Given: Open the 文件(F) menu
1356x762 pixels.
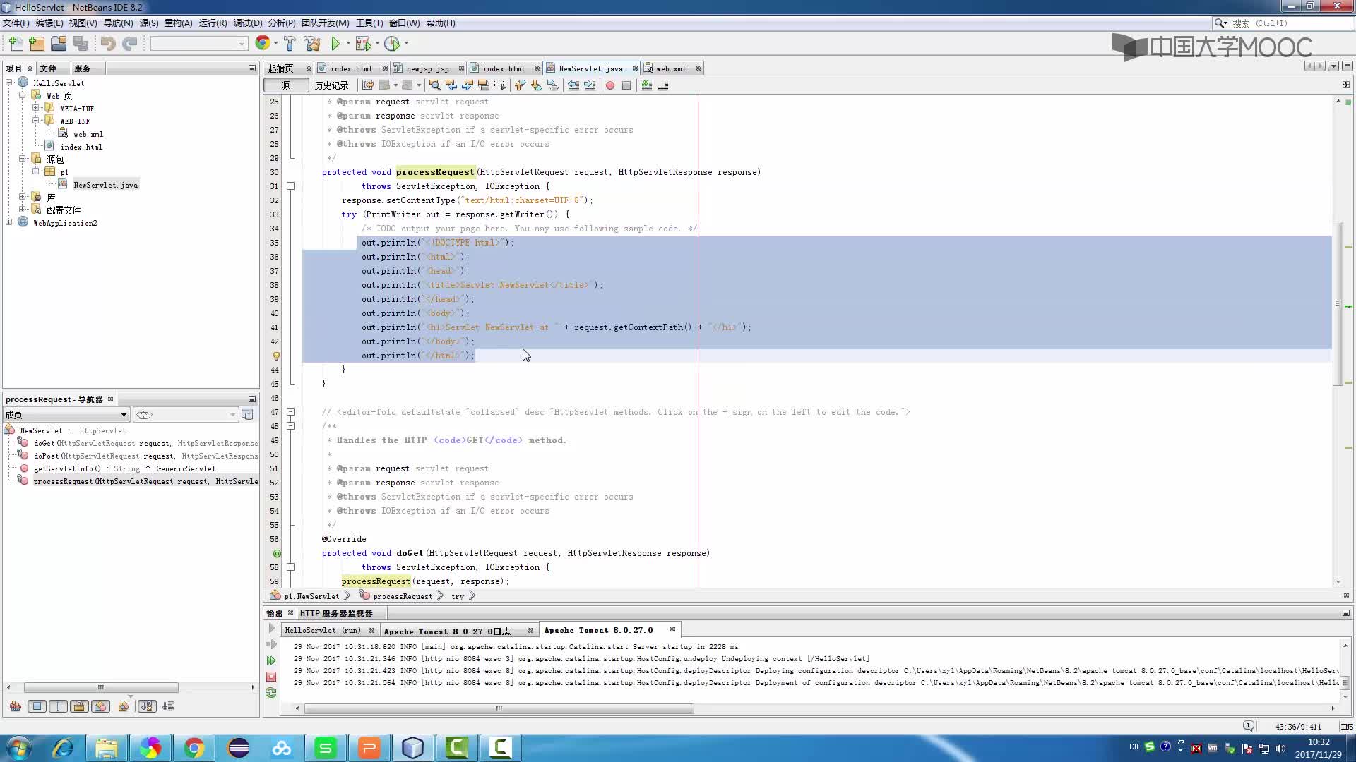Looking at the screenshot, I should (16, 23).
